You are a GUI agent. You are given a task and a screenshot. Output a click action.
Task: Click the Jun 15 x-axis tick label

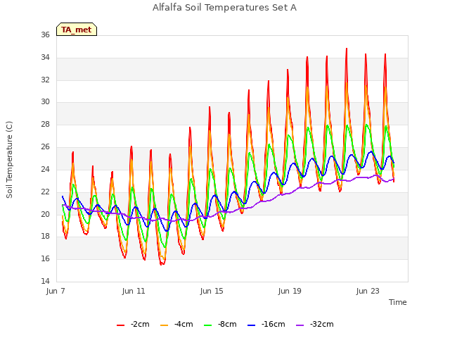(x=212, y=291)
